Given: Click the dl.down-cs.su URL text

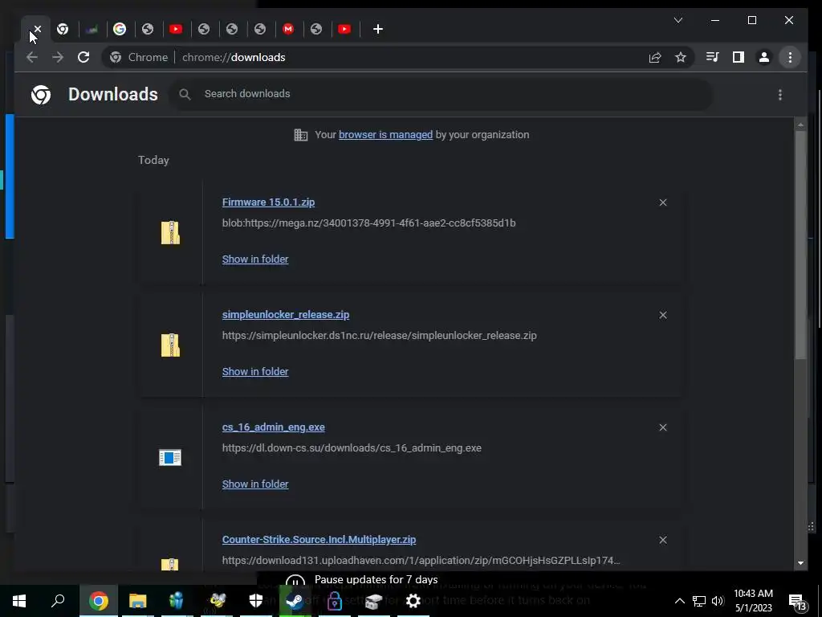Looking at the screenshot, I should coord(352,448).
